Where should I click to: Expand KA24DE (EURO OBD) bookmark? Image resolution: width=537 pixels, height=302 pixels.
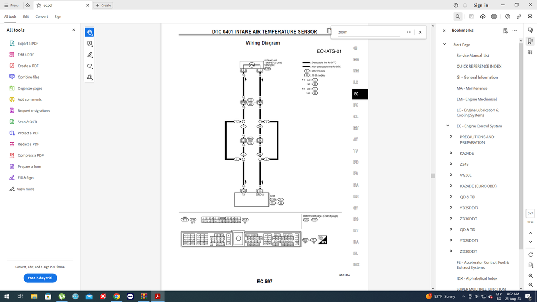(x=451, y=186)
